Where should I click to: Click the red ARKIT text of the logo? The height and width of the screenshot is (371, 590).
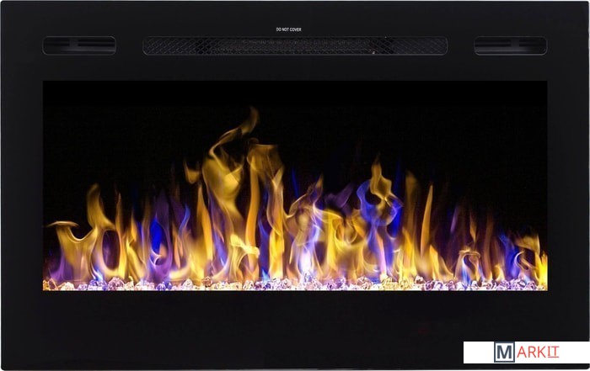[539, 352]
